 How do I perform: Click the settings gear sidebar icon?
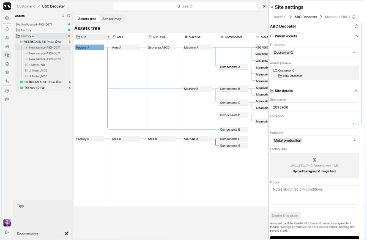7,72
